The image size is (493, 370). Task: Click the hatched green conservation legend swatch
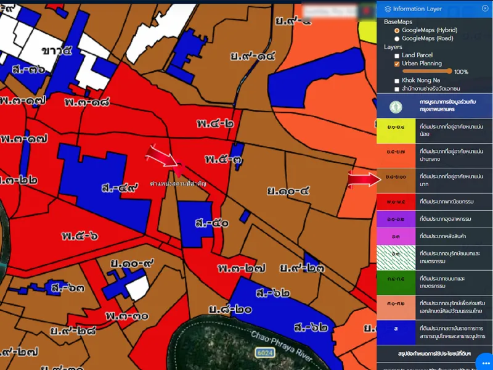pos(396,254)
